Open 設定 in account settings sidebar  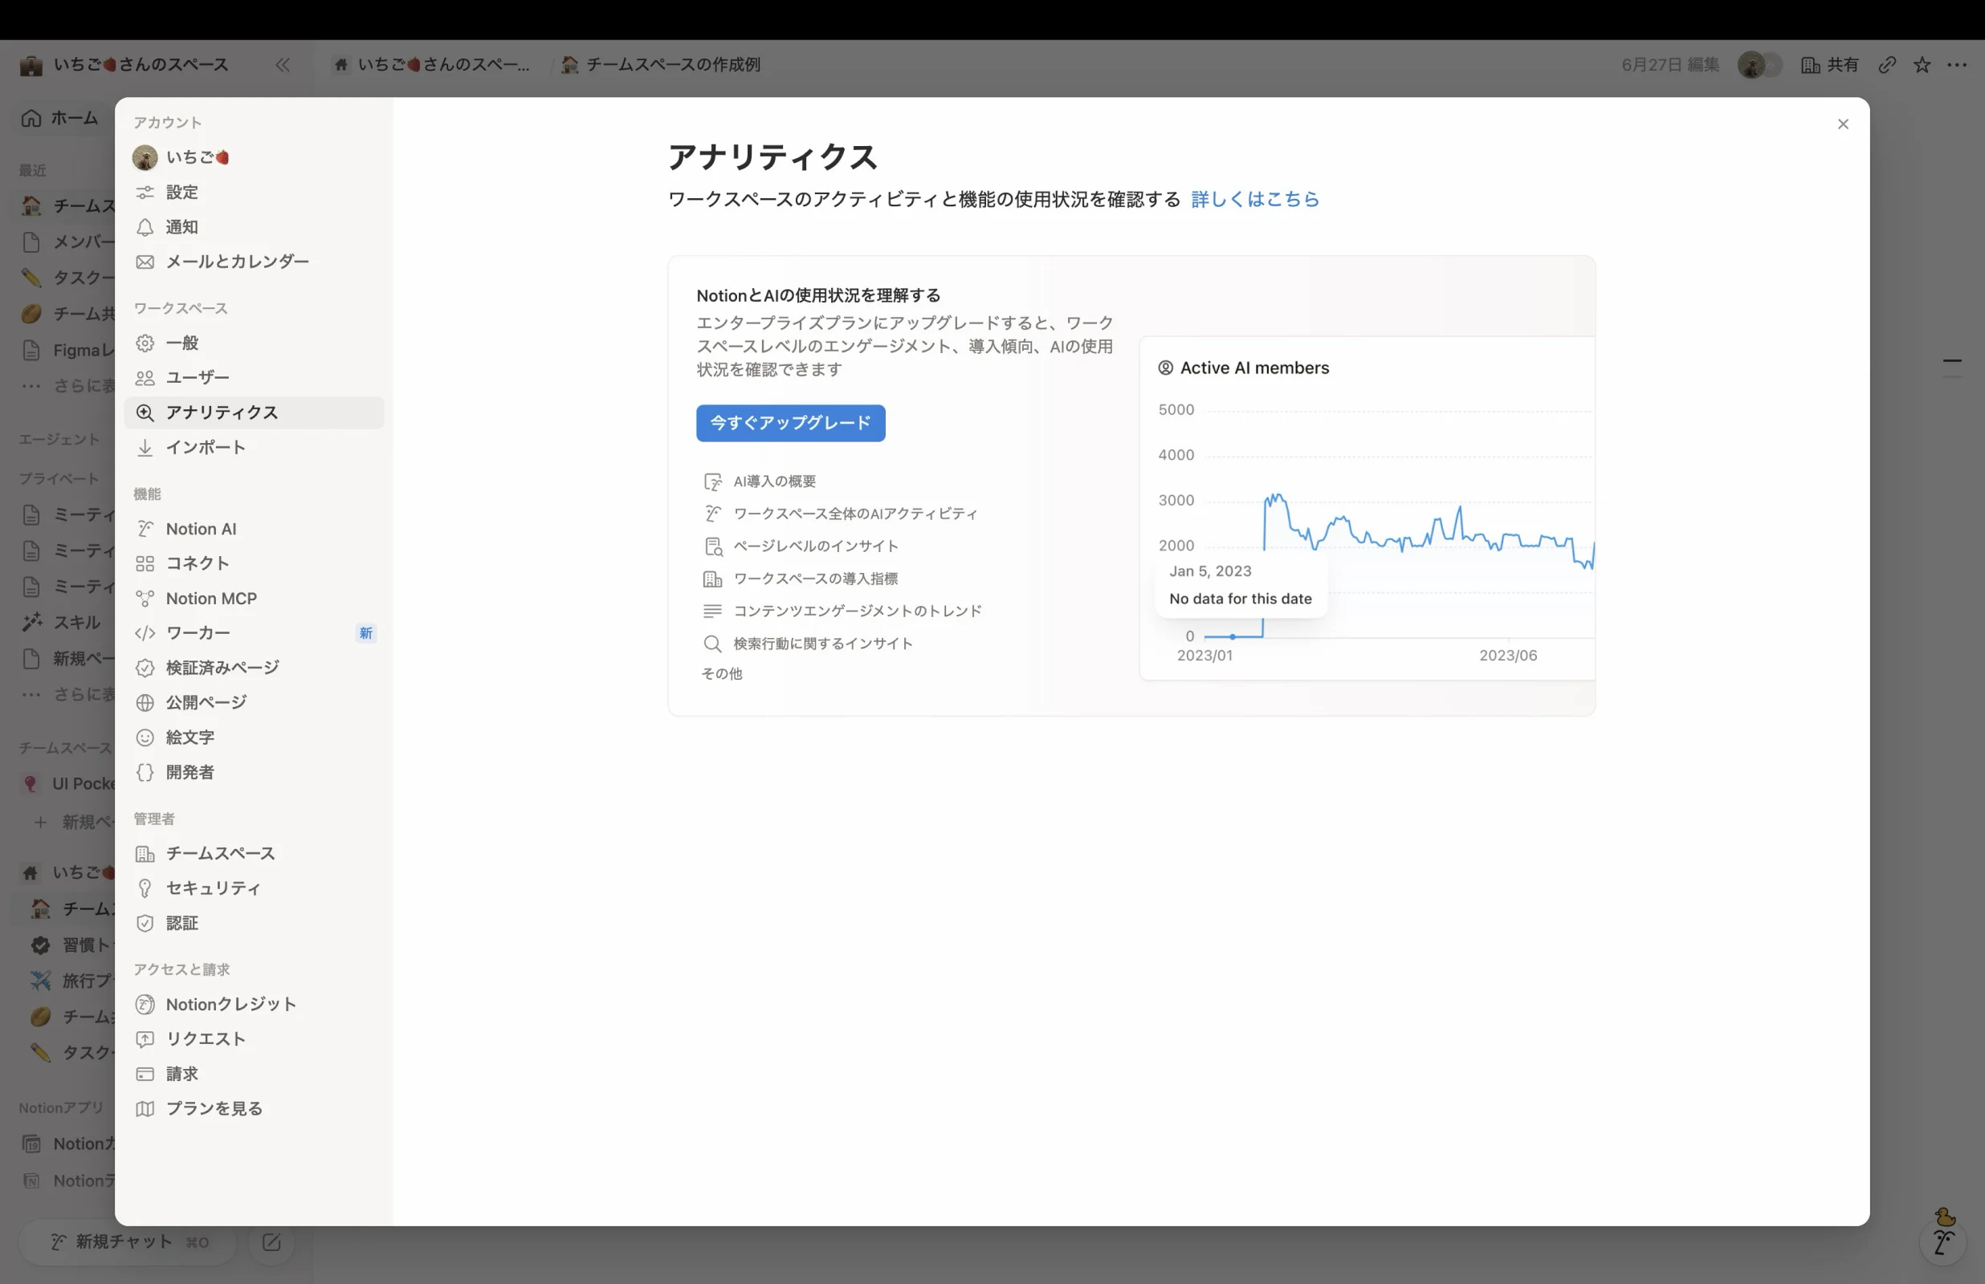254,192
